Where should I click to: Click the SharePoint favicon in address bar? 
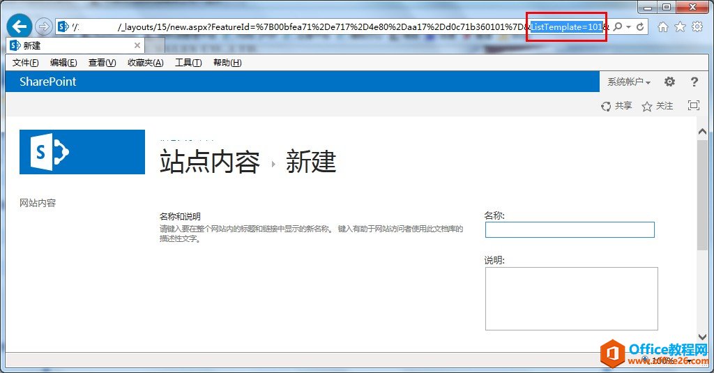[63, 27]
